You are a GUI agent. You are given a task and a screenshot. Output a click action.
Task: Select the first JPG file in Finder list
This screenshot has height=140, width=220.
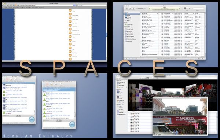click(135, 113)
